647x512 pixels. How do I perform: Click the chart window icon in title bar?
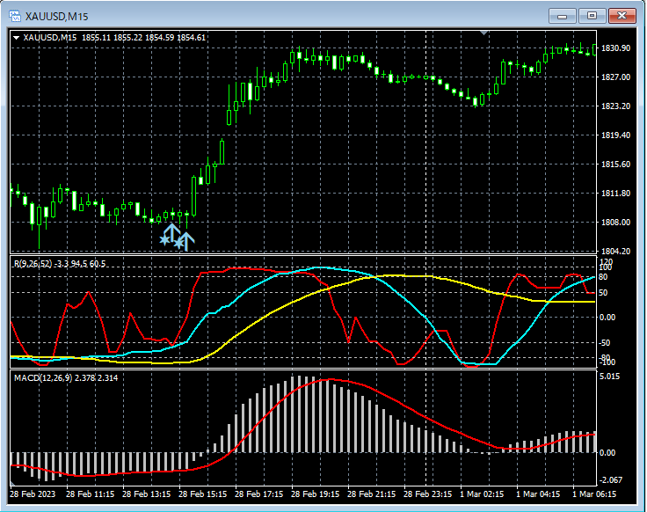click(x=15, y=14)
